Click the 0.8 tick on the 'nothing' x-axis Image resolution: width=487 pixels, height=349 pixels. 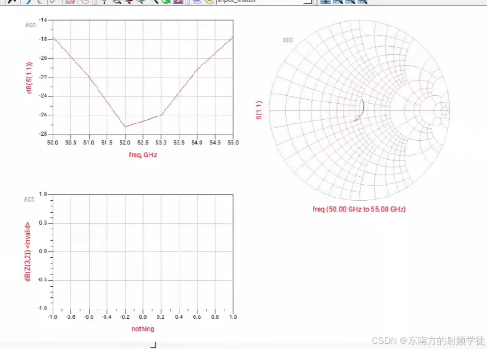tap(215, 317)
